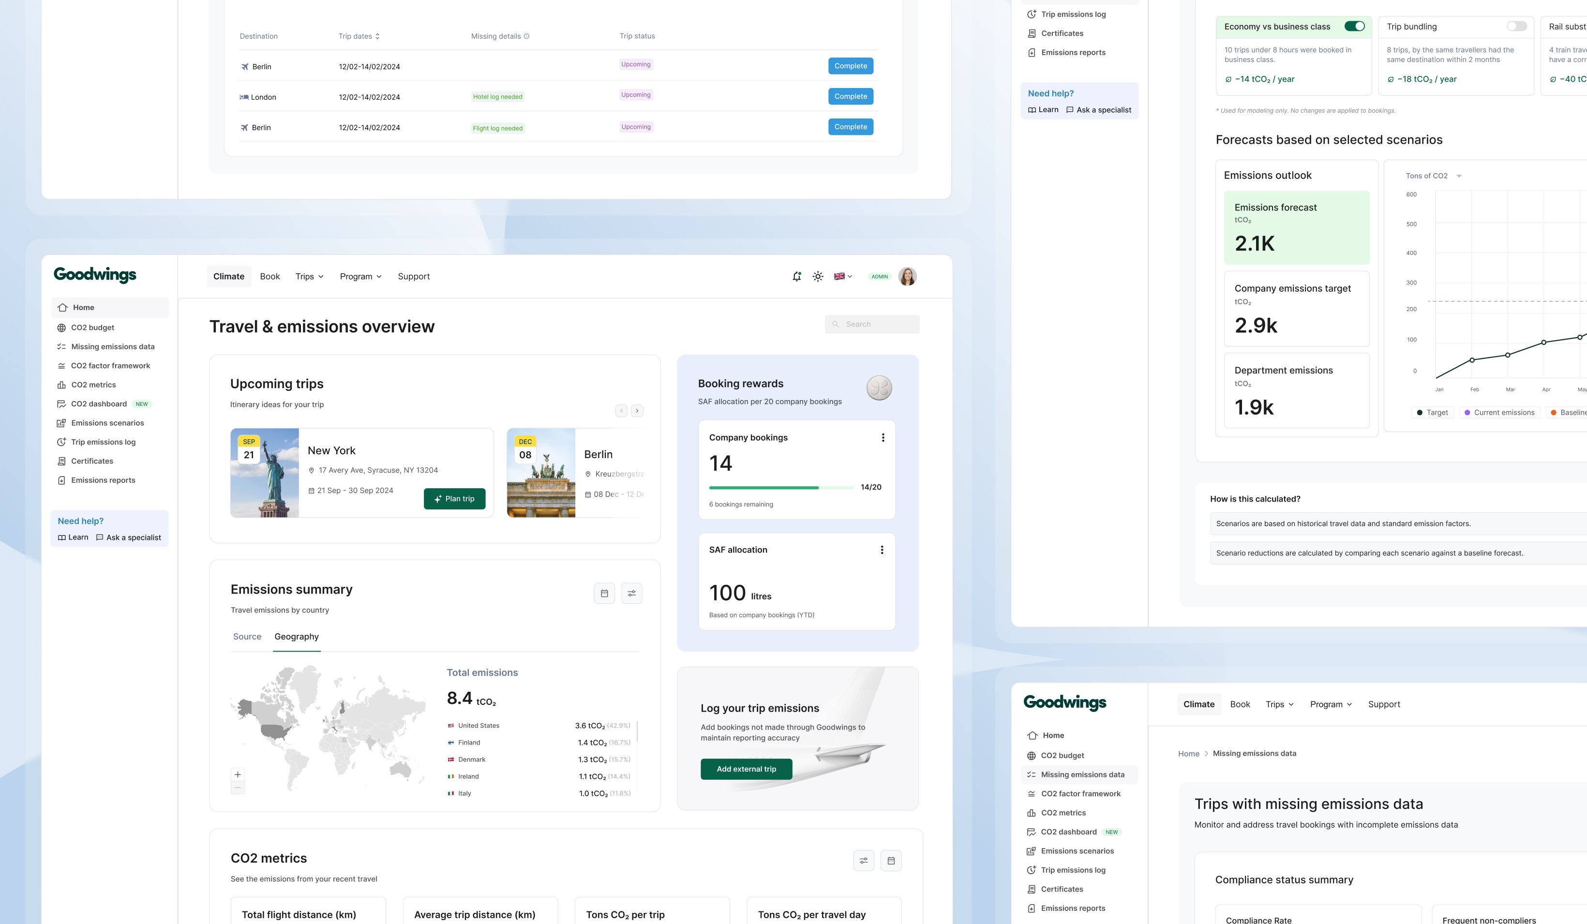Open the language flag selector
Image resolution: width=1587 pixels, height=924 pixels.
point(842,276)
